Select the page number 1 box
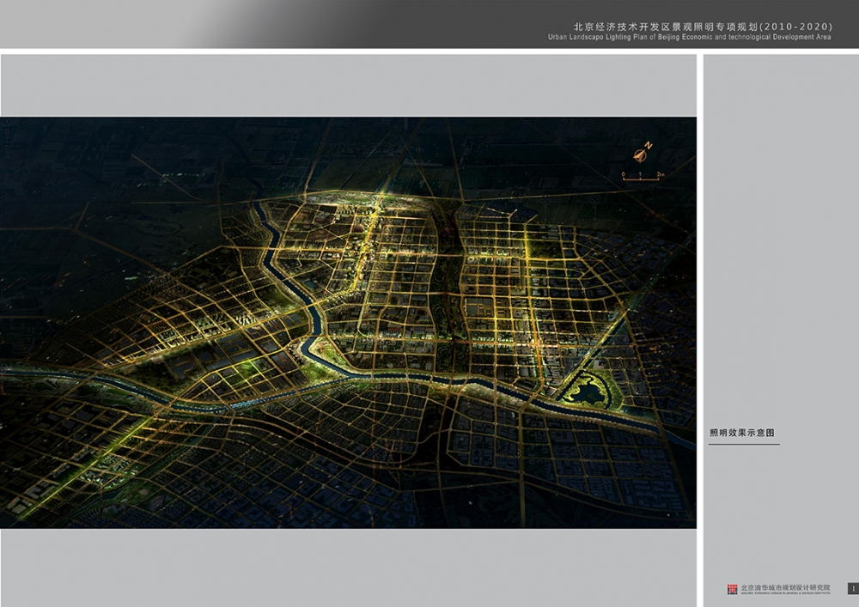This screenshot has width=859, height=607. tap(852, 589)
